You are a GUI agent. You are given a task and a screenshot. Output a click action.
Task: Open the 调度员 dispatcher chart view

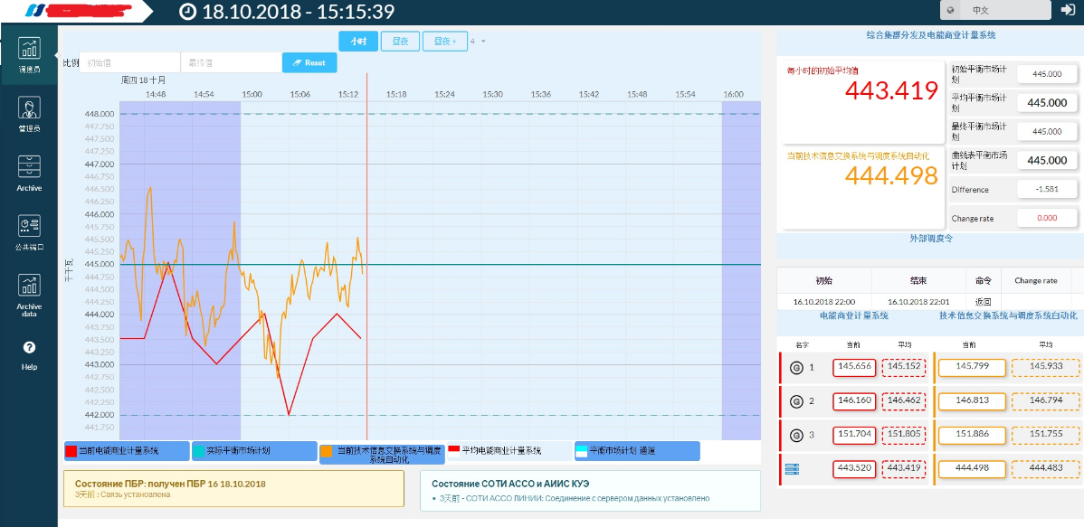[29, 54]
